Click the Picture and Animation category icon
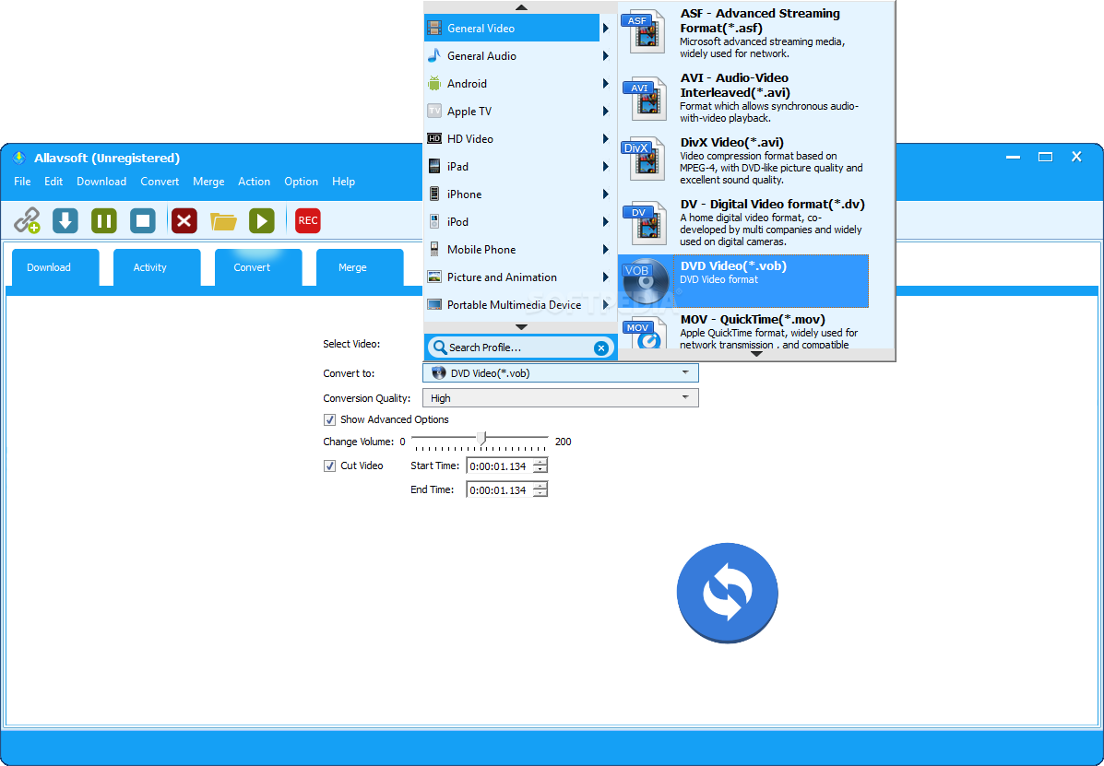This screenshot has width=1104, height=766. coord(434,277)
